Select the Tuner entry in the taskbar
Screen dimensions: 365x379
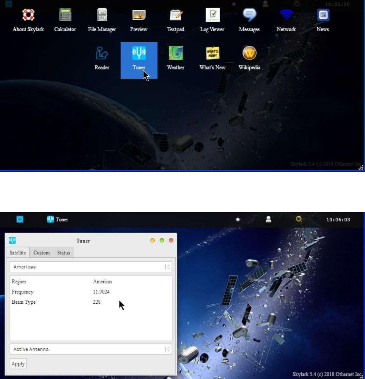point(58,220)
